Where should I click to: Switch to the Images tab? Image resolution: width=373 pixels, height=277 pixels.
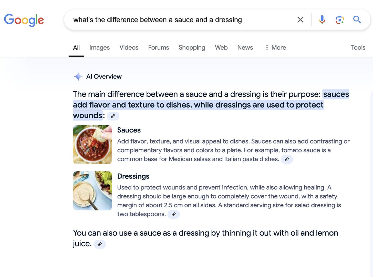[99, 47]
